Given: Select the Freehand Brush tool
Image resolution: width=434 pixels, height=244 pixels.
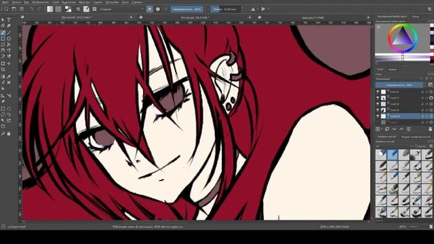Looking at the screenshot, I should pos(3,33).
